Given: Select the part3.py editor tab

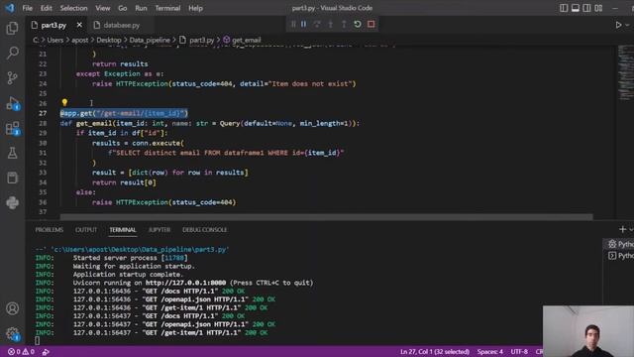Looking at the screenshot, I should pos(53,25).
